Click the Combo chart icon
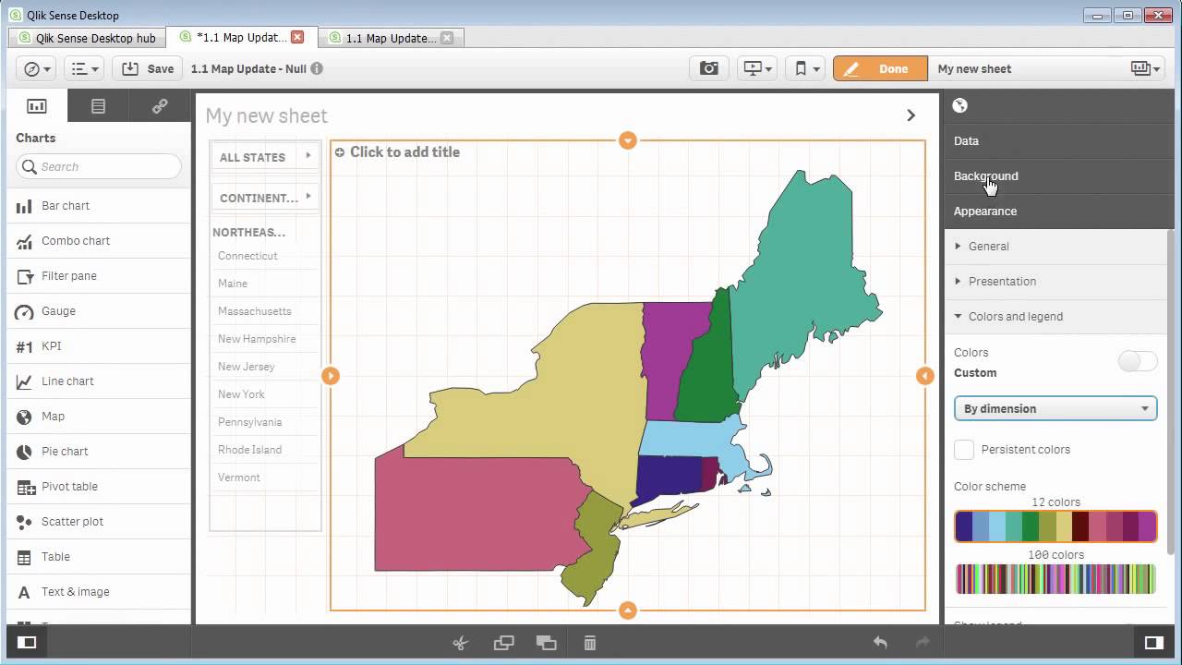The image size is (1182, 665). point(24,241)
